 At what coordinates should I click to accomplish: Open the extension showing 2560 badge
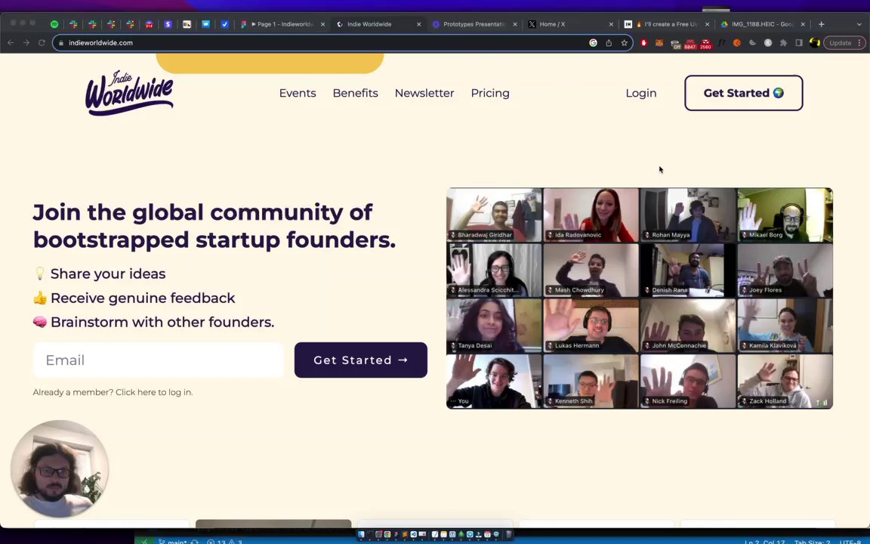(705, 44)
